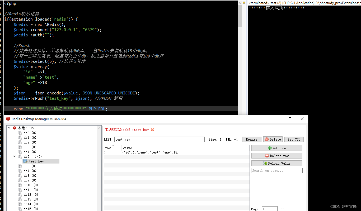Click the LIST key name input field
The width and height of the screenshot is (361, 211).
[x=160, y=139]
